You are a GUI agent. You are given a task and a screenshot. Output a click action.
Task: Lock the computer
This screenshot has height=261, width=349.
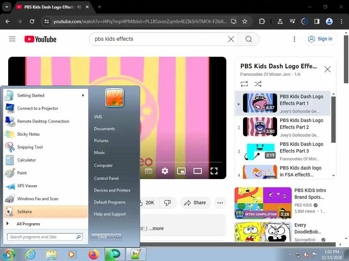click(x=102, y=237)
